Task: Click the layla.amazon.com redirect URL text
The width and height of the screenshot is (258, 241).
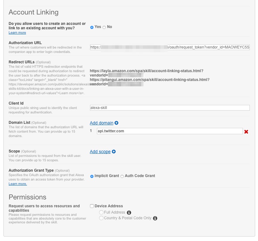Action: 146,71
